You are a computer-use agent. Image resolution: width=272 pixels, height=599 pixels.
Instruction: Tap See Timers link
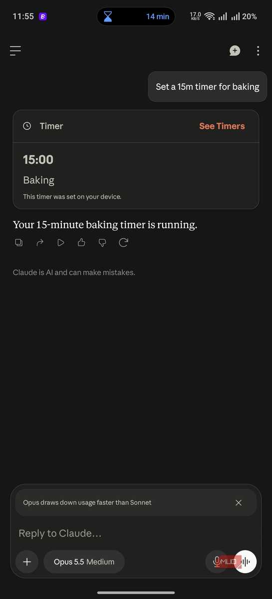222,126
